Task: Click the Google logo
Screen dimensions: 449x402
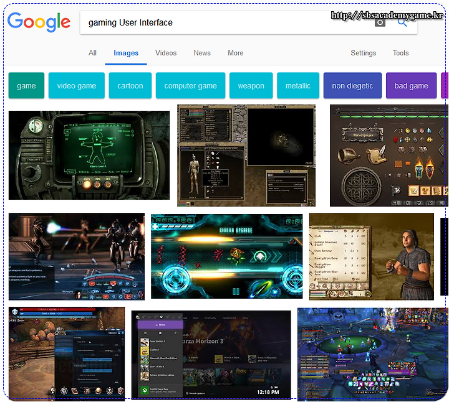Action: 39,22
